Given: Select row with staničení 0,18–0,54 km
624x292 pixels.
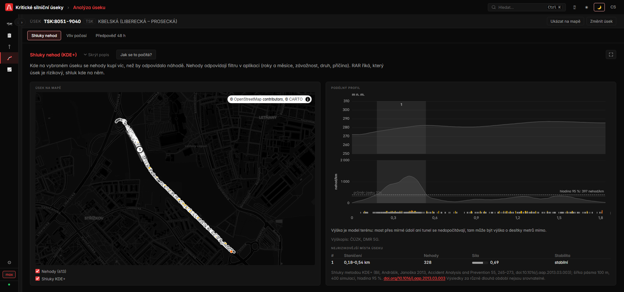Looking at the screenshot, I should [471, 262].
